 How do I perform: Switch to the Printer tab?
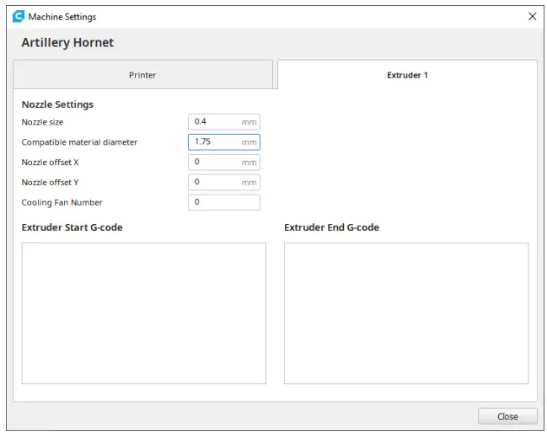[142, 75]
